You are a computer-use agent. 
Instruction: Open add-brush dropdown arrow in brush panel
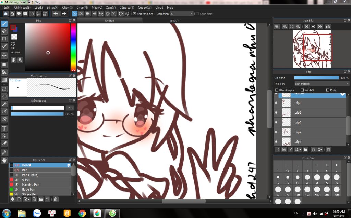point(29,200)
